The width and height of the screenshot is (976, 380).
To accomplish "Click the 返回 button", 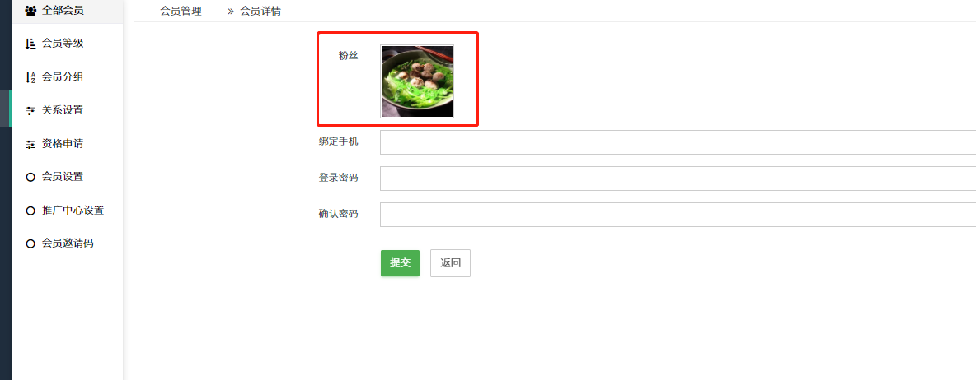I will (450, 263).
